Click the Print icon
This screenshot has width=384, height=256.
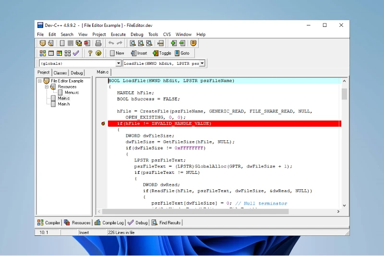point(98,43)
